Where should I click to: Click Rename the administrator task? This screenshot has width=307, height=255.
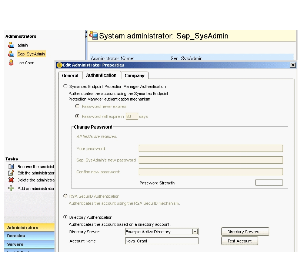36,167
